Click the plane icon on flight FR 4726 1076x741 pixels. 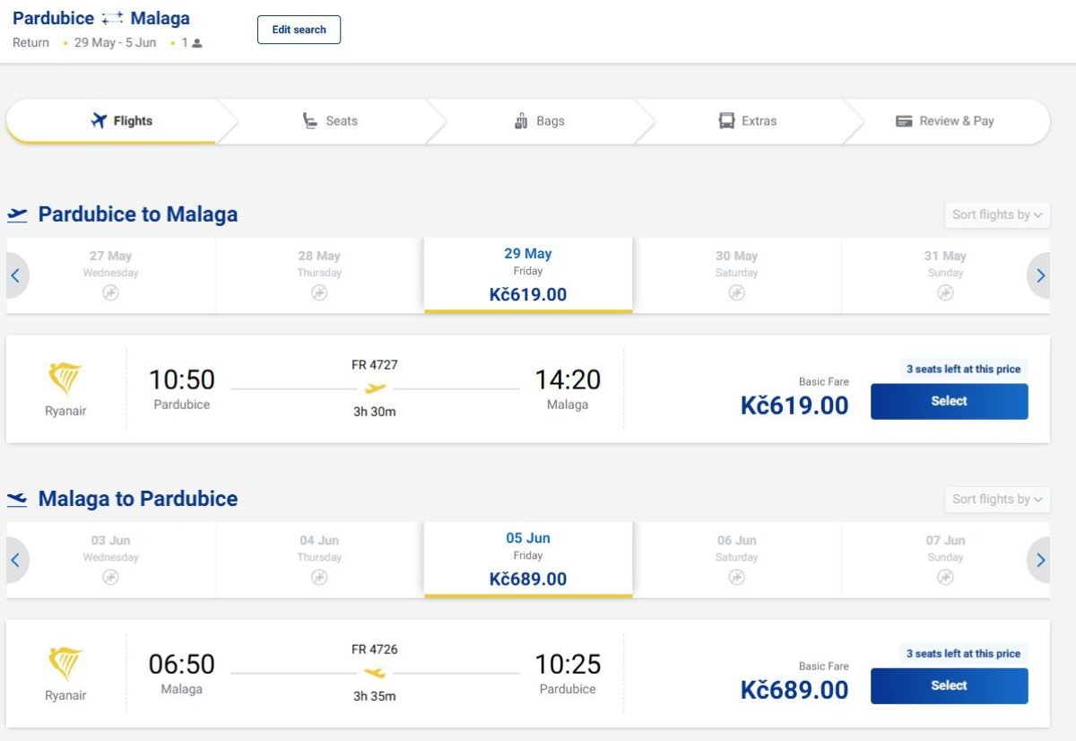376,673
